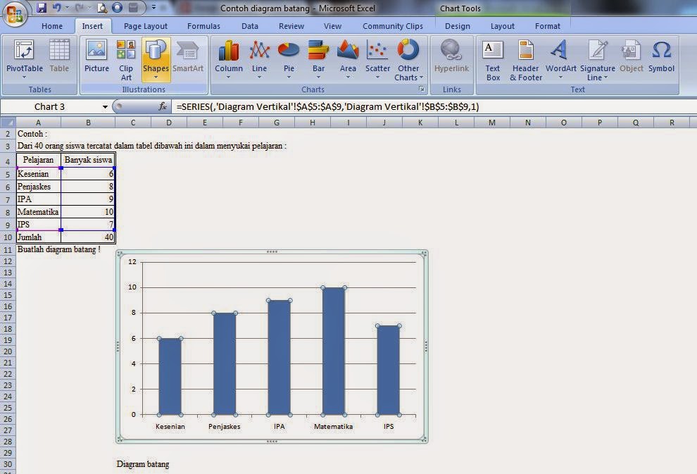Image resolution: width=697 pixels, height=474 pixels.
Task: Insert a Hyperlink
Action: point(451,56)
